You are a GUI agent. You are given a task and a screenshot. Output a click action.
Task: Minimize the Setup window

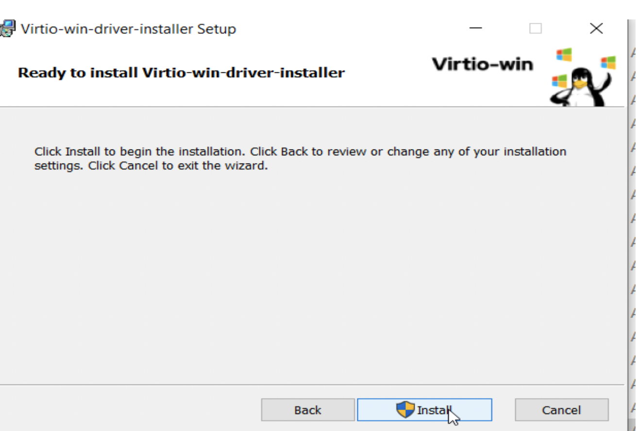click(476, 29)
